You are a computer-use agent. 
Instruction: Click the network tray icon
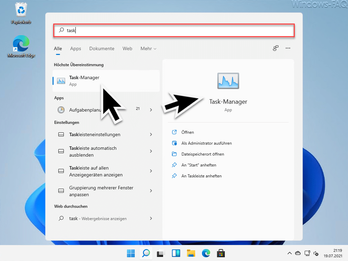(x=307, y=253)
